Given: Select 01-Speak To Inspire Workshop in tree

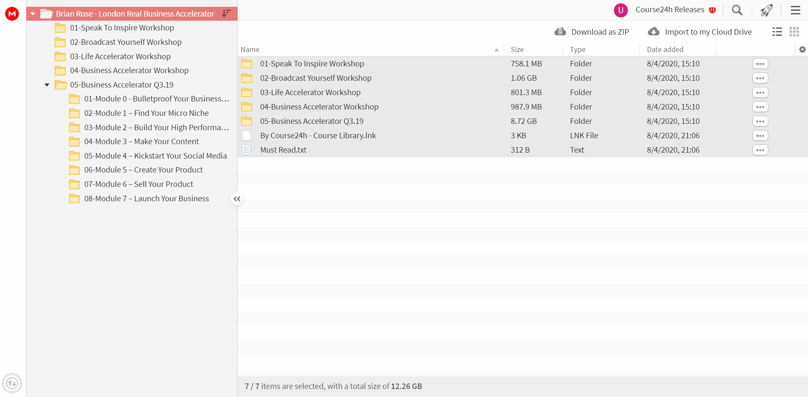Looking at the screenshot, I should [122, 28].
